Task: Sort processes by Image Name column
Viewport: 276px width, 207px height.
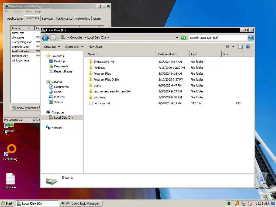Action: [x=23, y=28]
